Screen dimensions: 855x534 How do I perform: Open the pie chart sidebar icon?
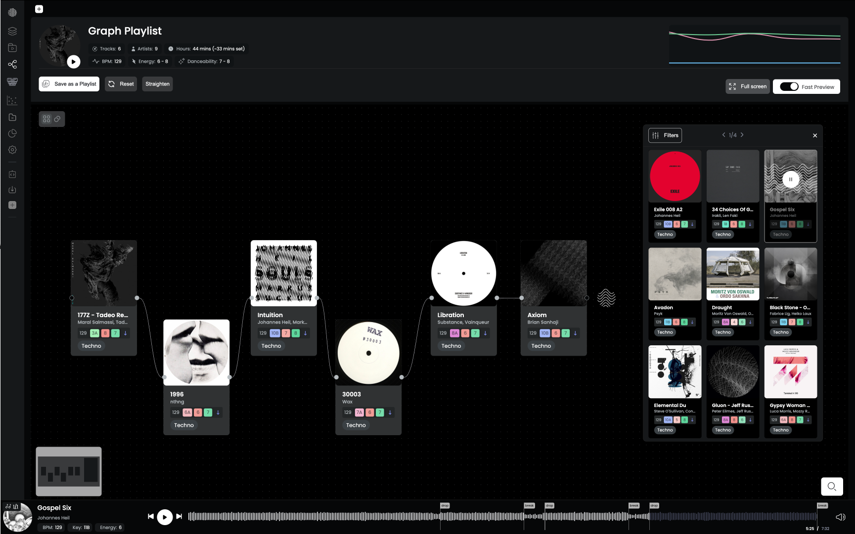pyautogui.click(x=12, y=133)
